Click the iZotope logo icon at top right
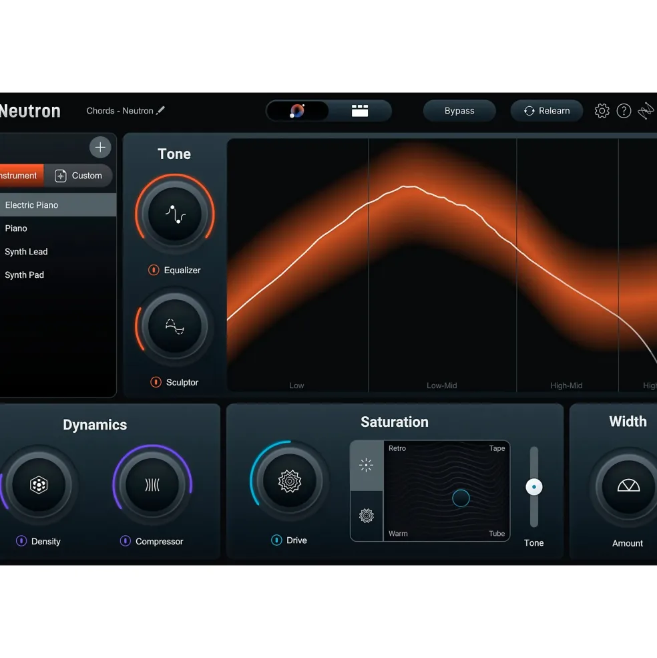This screenshot has width=657, height=658. 646,111
